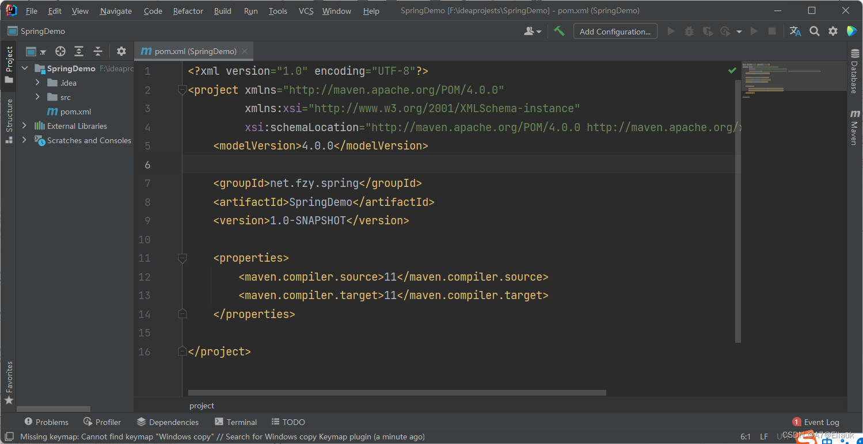Screen dimensions: 863x444
Task: Click the Stop square icon in toolbar
Action: tap(772, 31)
